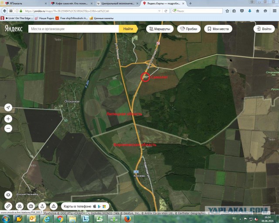Viewport: 279px width, 223px height.
Task: Click the Firefox back arrow button
Action: (5, 11)
